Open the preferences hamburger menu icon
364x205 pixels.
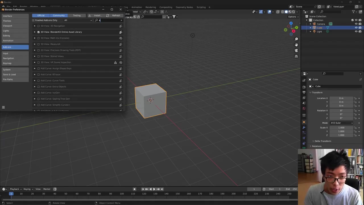click(3, 107)
